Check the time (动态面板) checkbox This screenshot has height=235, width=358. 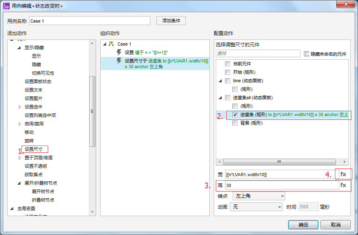point(227,81)
